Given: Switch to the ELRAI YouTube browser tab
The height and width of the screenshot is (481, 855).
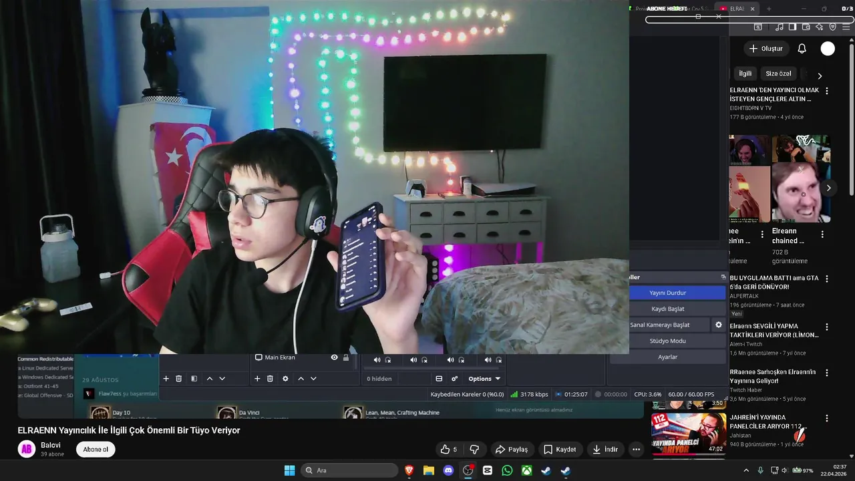Looking at the screenshot, I should click(x=737, y=9).
